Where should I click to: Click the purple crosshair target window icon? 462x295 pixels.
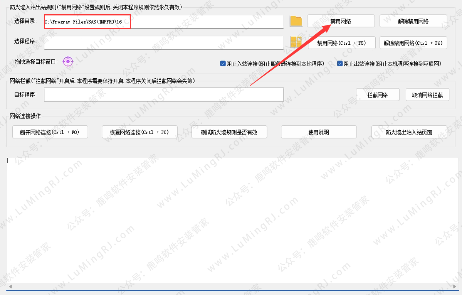pyautogui.click(x=68, y=61)
